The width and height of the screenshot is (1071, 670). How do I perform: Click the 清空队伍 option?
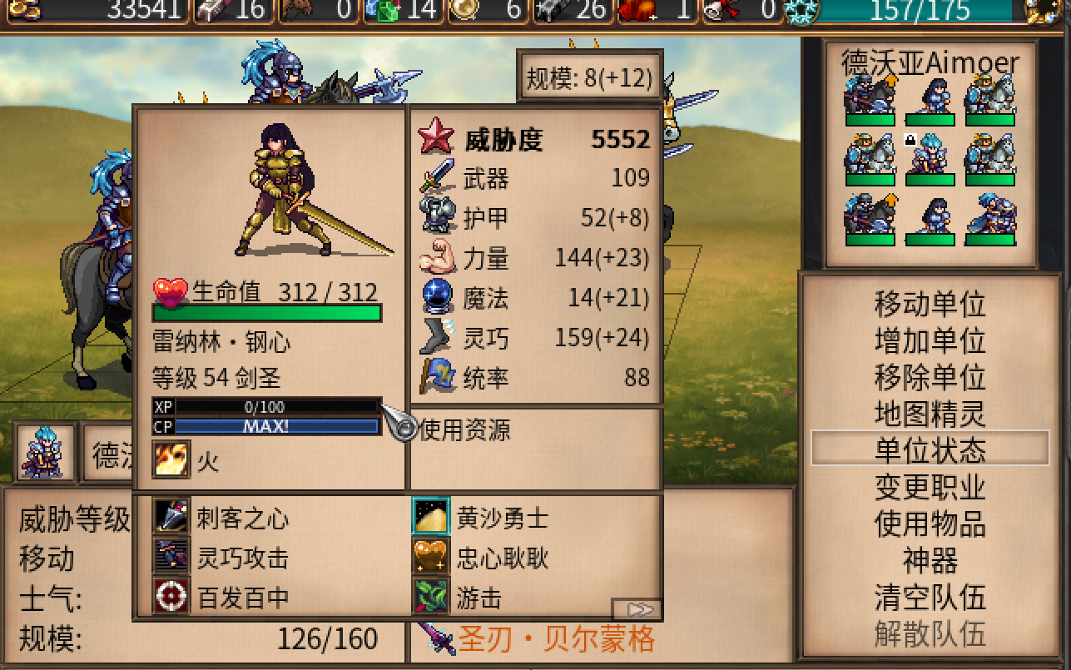pos(930,597)
